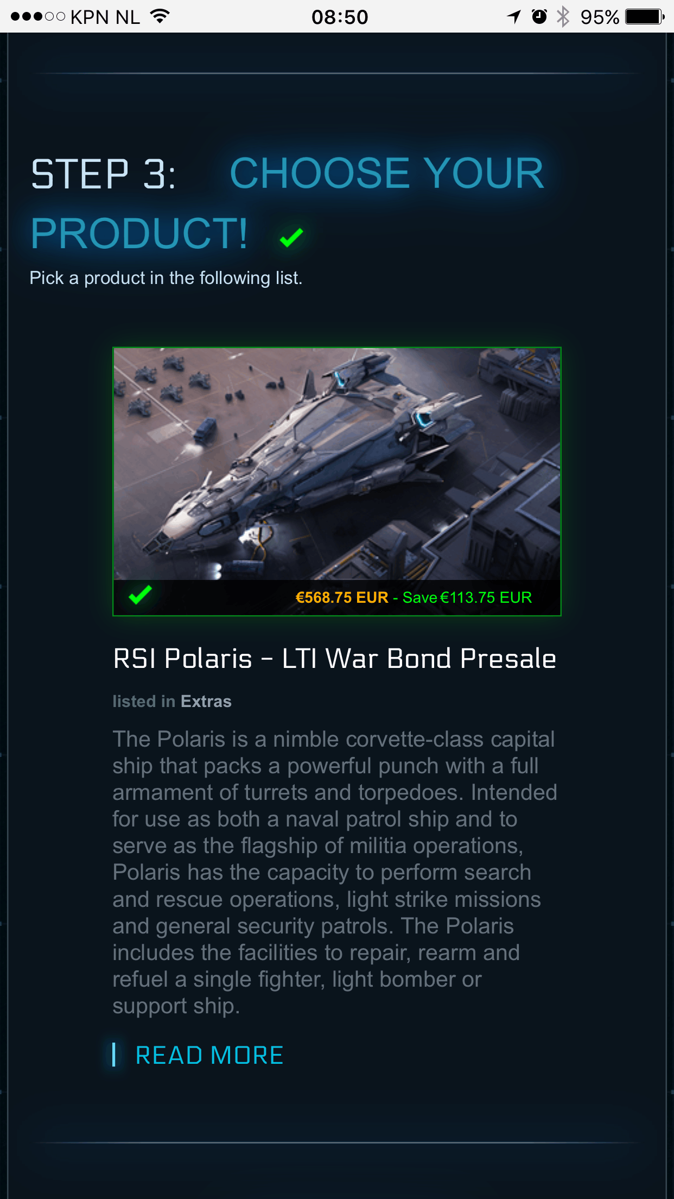Click the green checkmark beside PRODUCT! heading
Image resolution: width=674 pixels, height=1199 pixels.
[x=291, y=237]
